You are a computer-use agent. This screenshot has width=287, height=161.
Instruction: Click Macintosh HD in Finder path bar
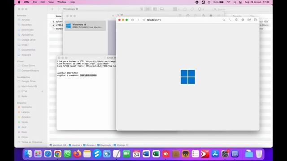point(58,145)
